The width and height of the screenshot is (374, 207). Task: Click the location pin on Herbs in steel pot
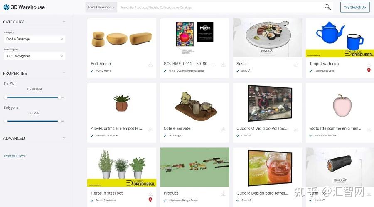point(150,200)
